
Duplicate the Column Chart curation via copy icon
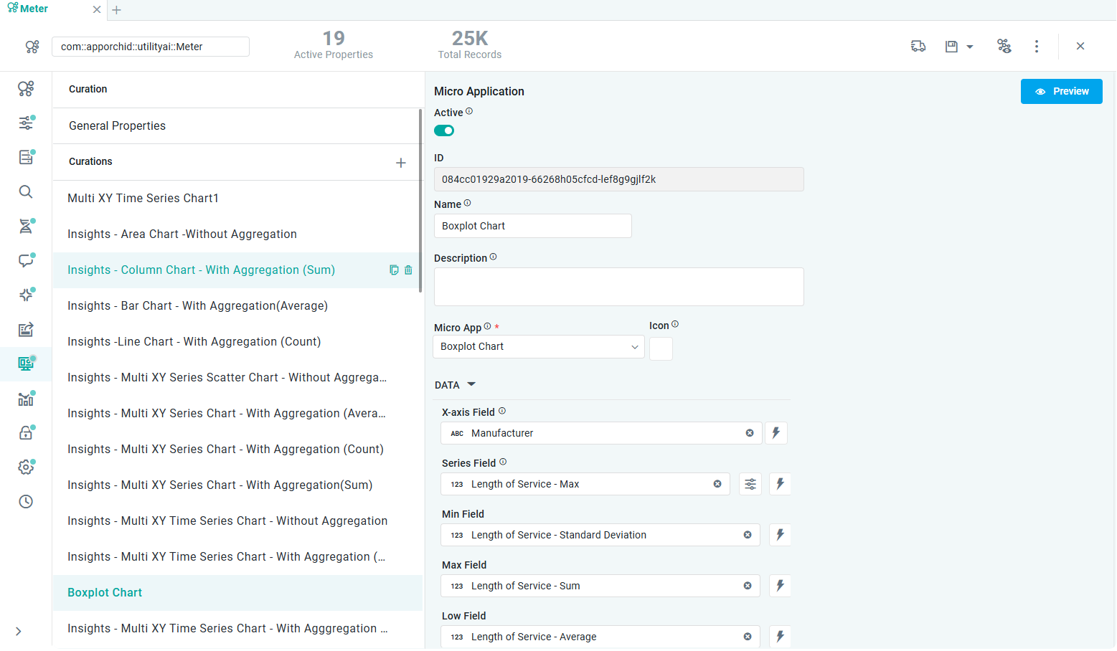394,270
